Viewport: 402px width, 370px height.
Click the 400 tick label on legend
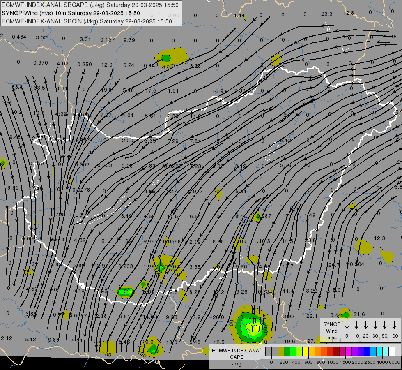(296, 362)
